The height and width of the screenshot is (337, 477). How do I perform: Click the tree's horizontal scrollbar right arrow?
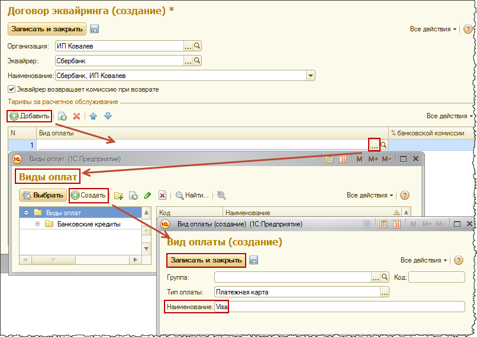click(136, 260)
